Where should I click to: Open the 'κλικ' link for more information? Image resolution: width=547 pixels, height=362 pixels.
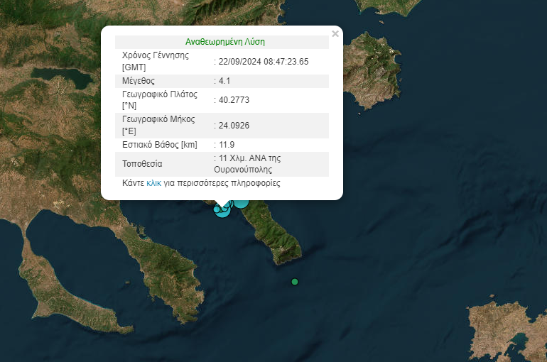(153, 183)
